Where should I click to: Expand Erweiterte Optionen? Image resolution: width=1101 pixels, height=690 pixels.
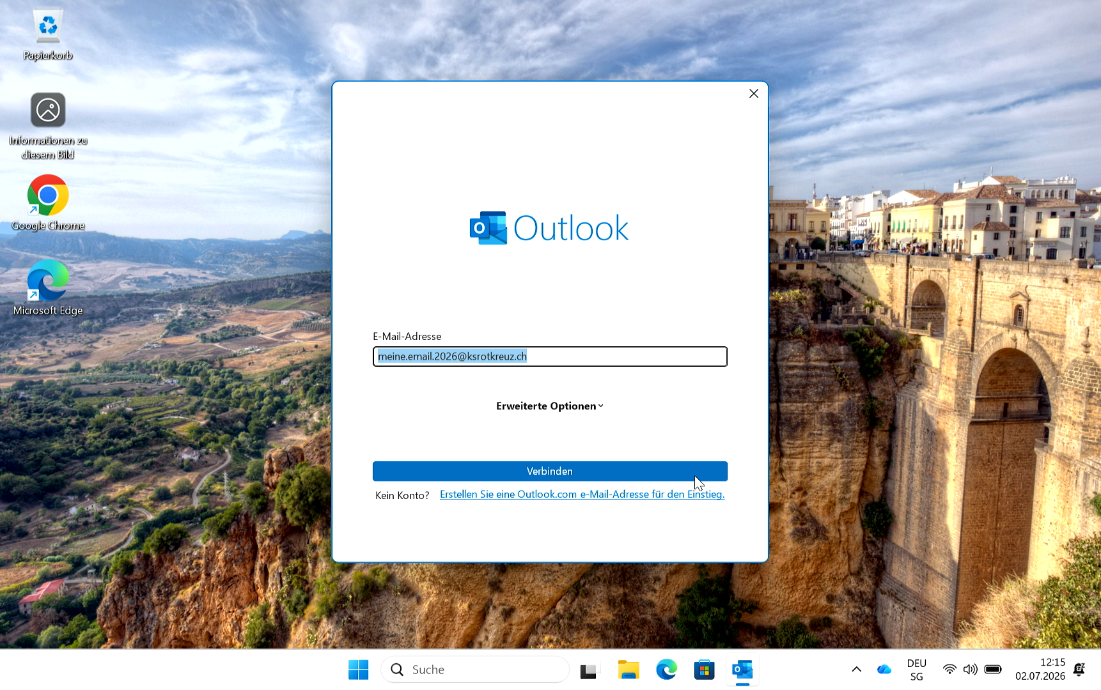(x=550, y=406)
